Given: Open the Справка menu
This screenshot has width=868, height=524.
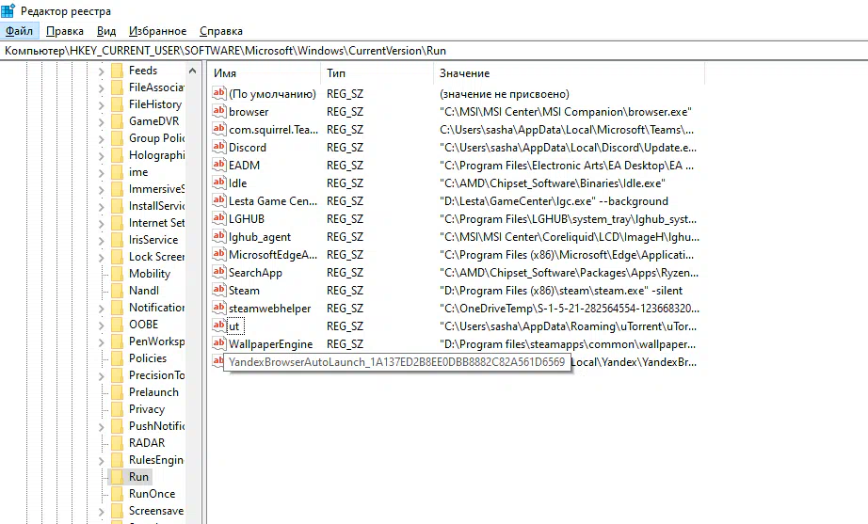Looking at the screenshot, I should [221, 31].
